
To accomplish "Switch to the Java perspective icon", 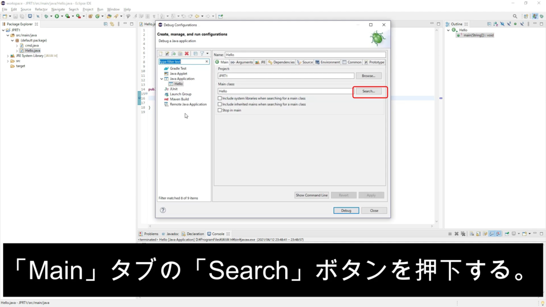I will (x=534, y=16).
